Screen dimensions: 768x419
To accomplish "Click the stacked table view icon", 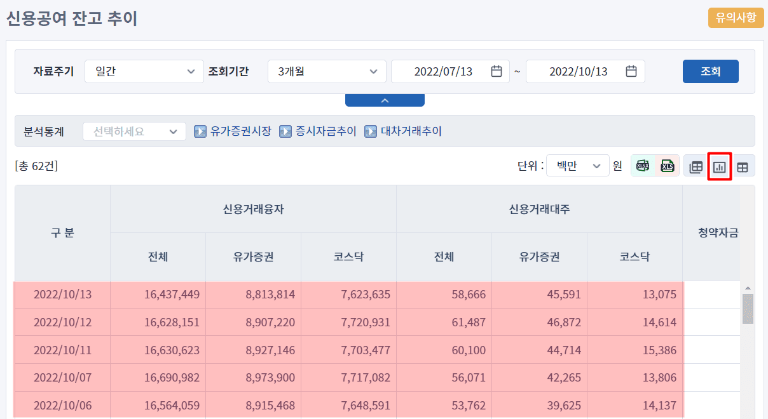I will (x=696, y=168).
